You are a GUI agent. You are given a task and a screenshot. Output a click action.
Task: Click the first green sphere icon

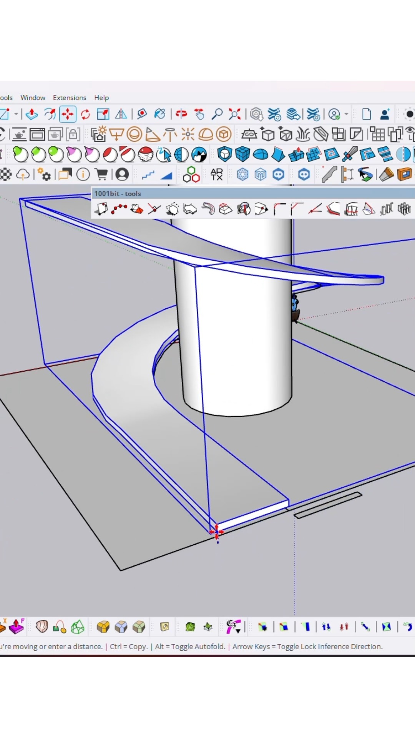point(20,155)
